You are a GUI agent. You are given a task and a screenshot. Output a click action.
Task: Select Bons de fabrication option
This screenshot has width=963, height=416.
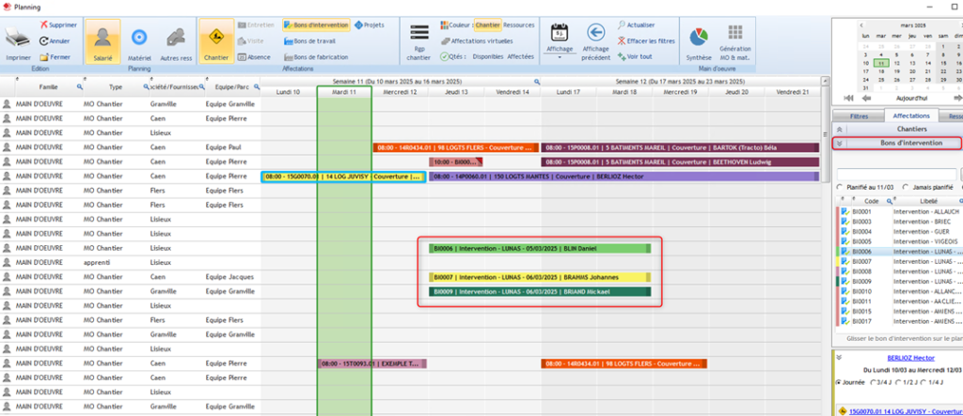pyautogui.click(x=316, y=57)
